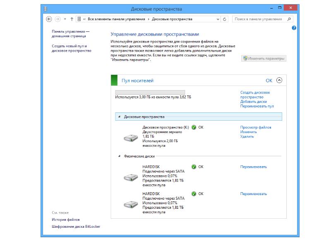This screenshot has height=248, width=331.
Task: Open Шифрование диска BitLocker link
Action: [76, 227]
